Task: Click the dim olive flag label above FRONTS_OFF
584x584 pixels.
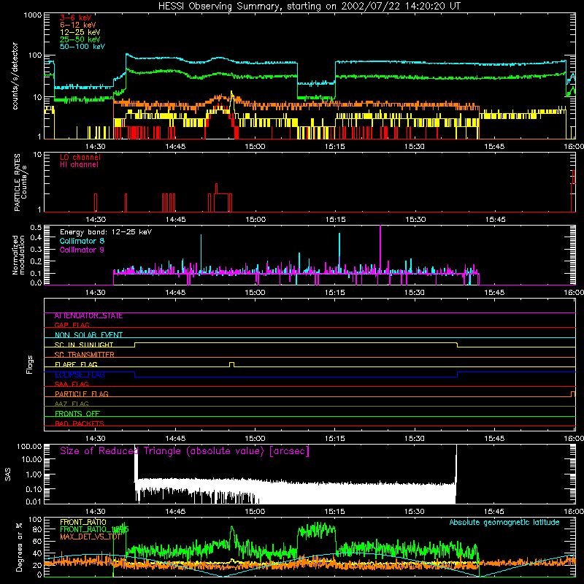Action: tap(72, 404)
